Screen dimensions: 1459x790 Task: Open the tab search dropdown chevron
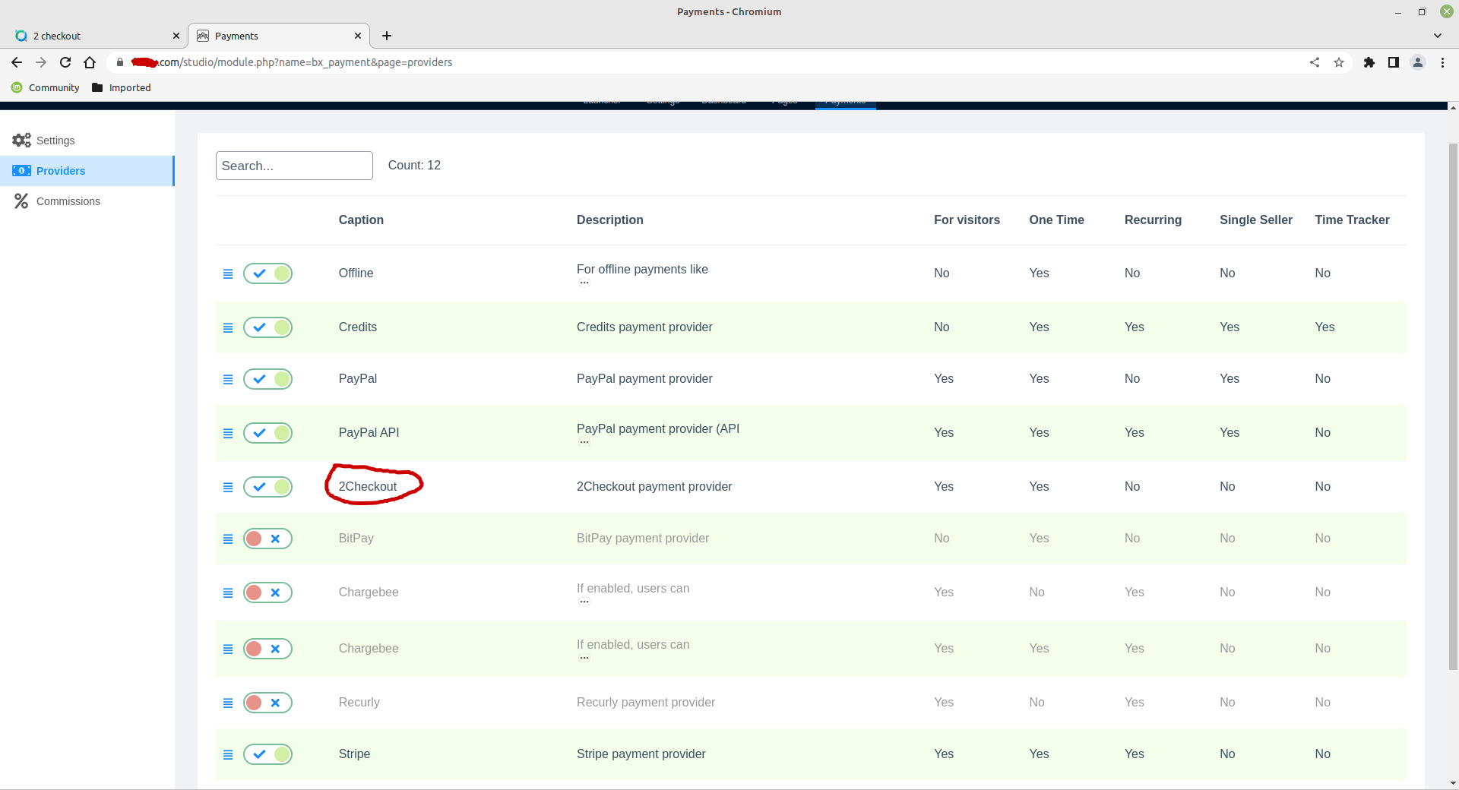pyautogui.click(x=1437, y=36)
